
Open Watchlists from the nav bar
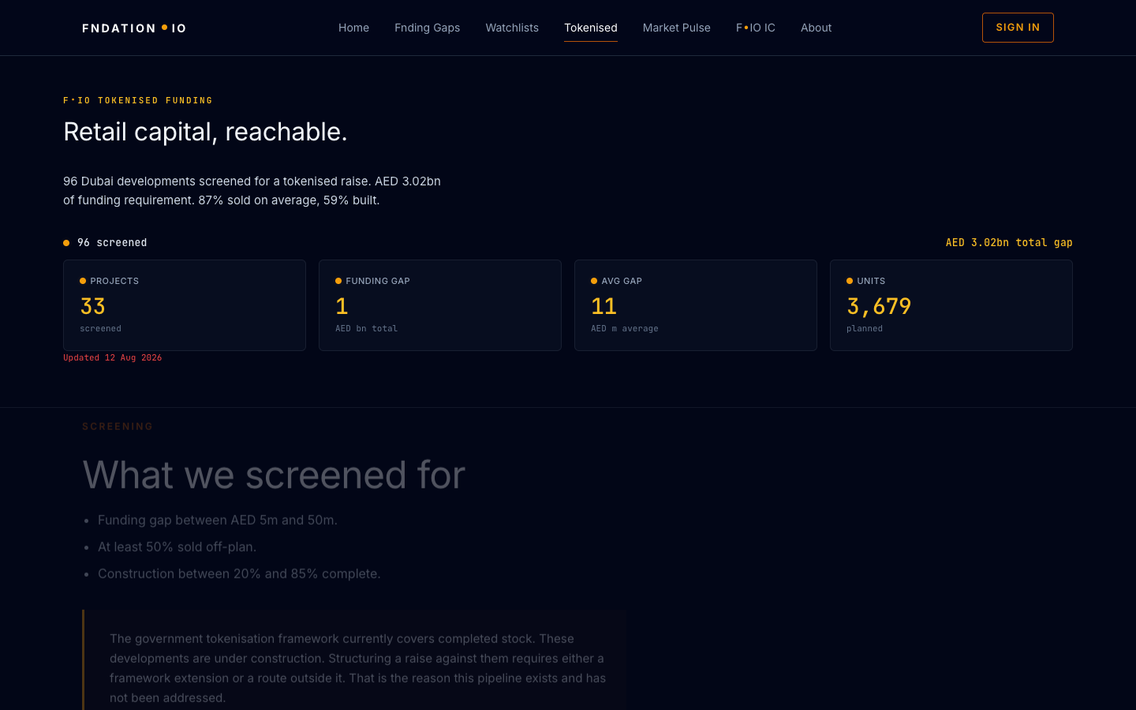coord(512,28)
